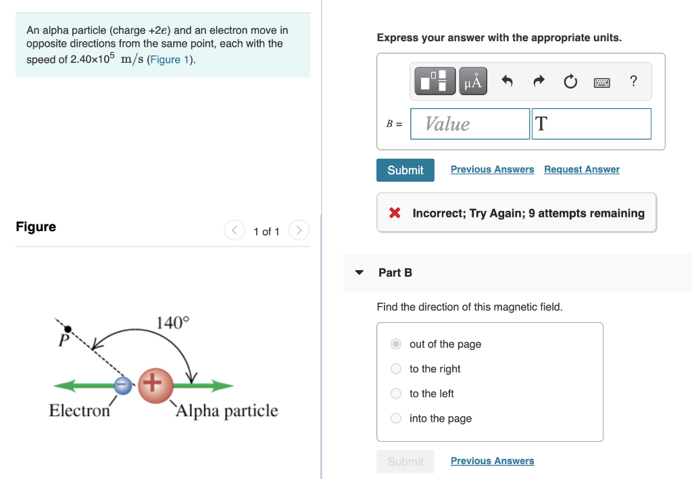The image size is (692, 479).
Task: Click the 'to the left' choice
Action: [x=395, y=393]
